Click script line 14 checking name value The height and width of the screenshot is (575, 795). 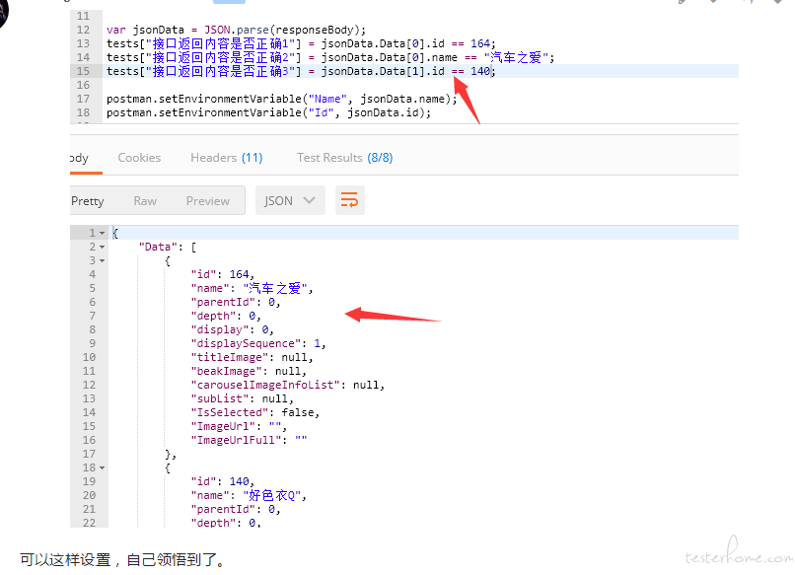[x=330, y=57]
